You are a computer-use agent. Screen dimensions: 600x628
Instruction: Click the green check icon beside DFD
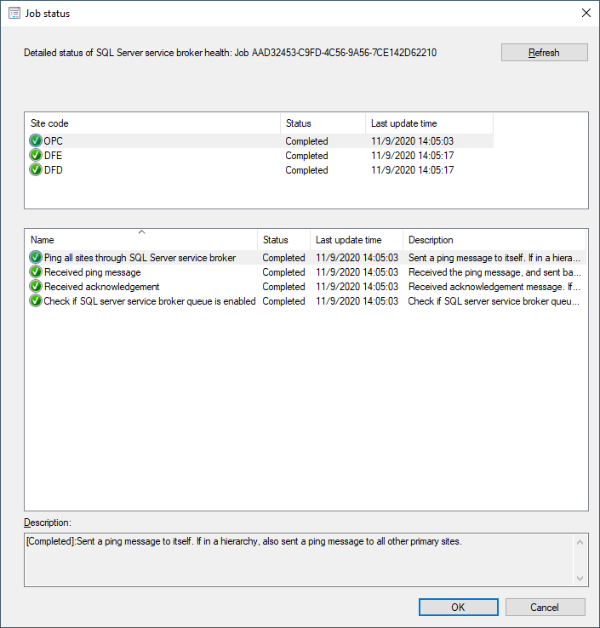tap(36, 170)
